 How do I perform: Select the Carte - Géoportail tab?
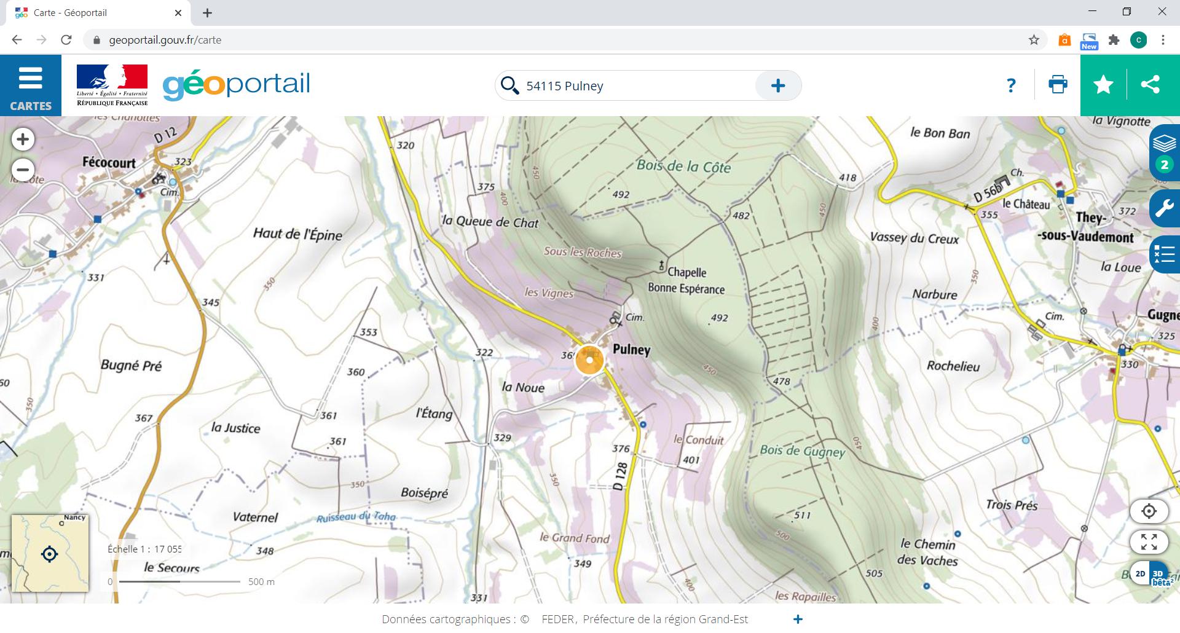coord(98,13)
